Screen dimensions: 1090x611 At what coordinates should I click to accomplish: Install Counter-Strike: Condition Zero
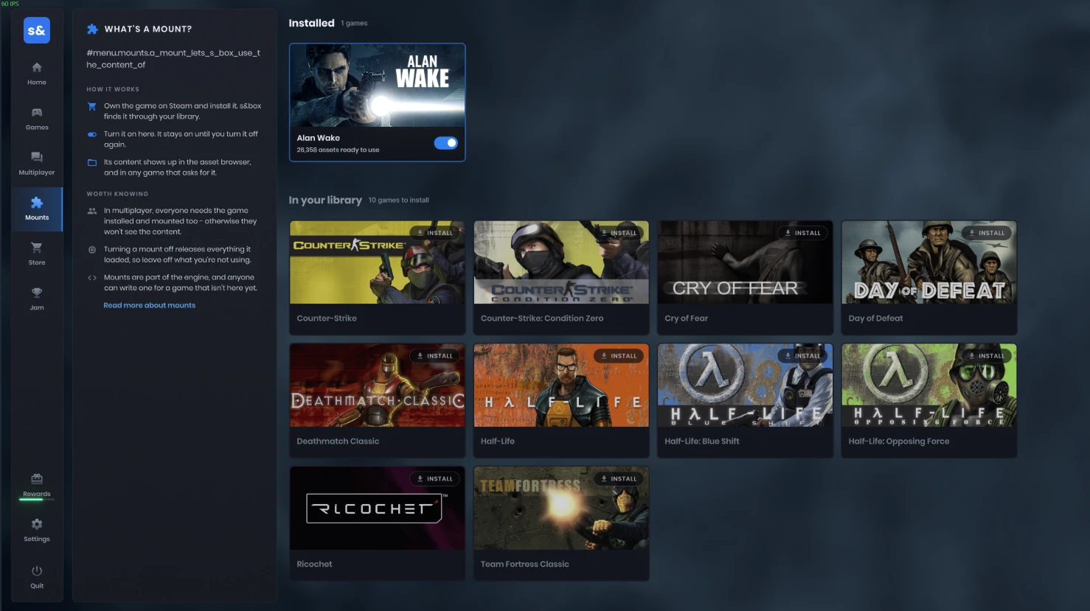click(619, 233)
